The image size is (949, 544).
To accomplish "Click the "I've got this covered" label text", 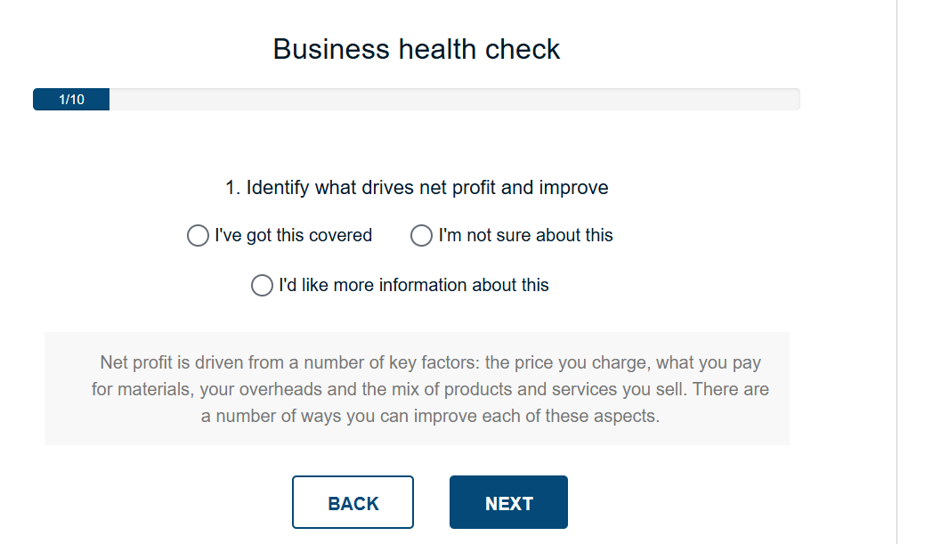I will coord(293,236).
